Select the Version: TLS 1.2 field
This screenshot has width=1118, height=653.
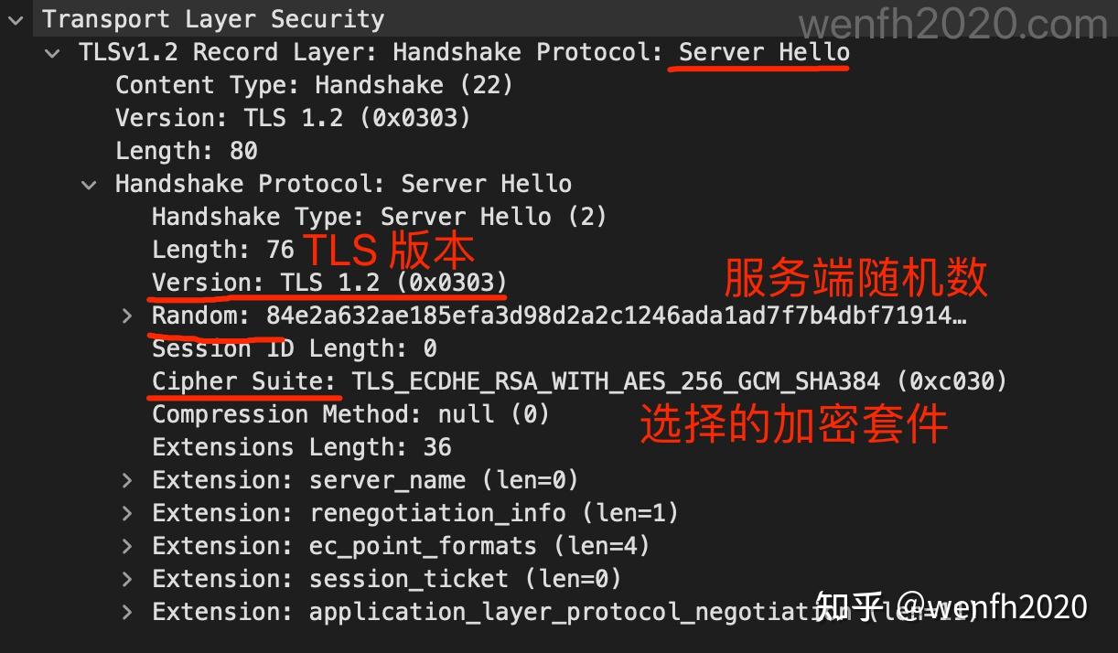tap(291, 117)
